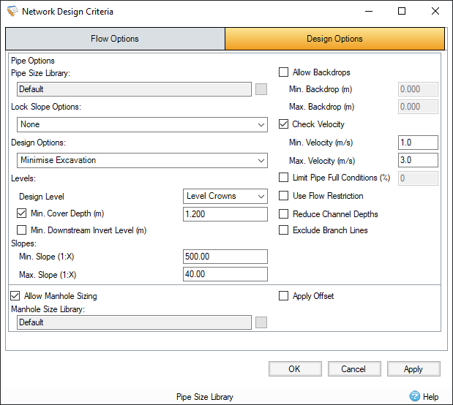Image resolution: width=453 pixels, height=405 pixels.
Task: Click the Max. Velocity input field
Action: [418, 160]
